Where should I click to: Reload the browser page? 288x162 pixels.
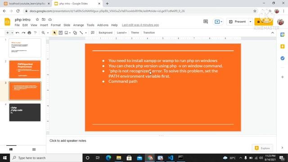[18, 11]
